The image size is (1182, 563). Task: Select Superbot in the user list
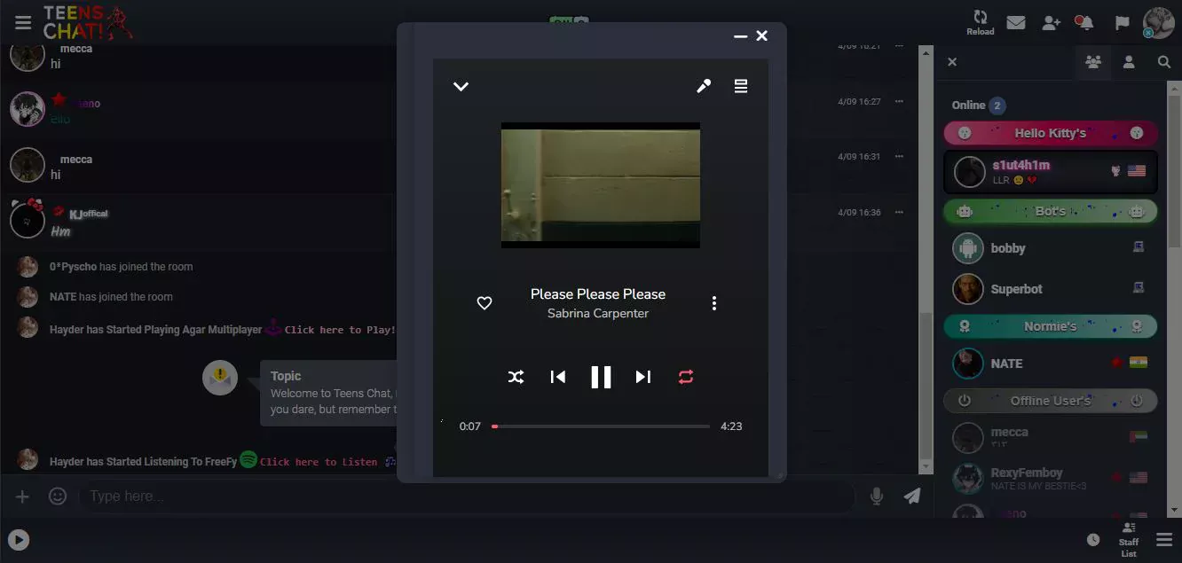1051,289
